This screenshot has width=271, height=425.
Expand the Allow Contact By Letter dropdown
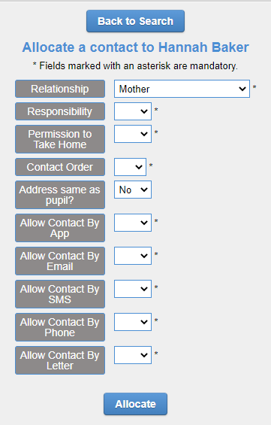133,355
